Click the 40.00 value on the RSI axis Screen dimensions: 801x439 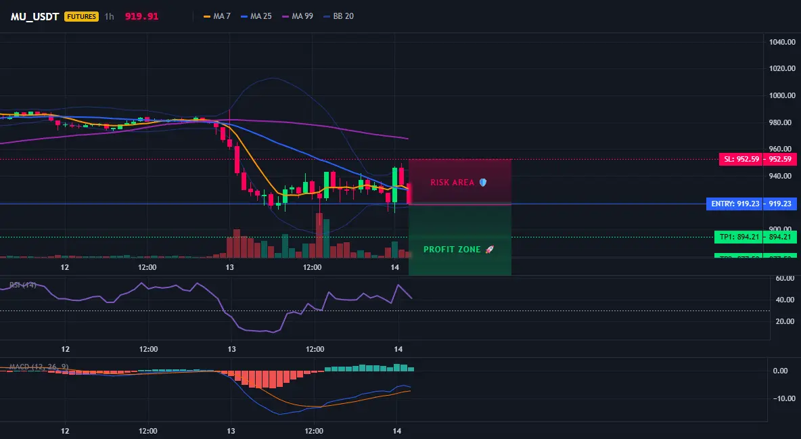pos(785,300)
